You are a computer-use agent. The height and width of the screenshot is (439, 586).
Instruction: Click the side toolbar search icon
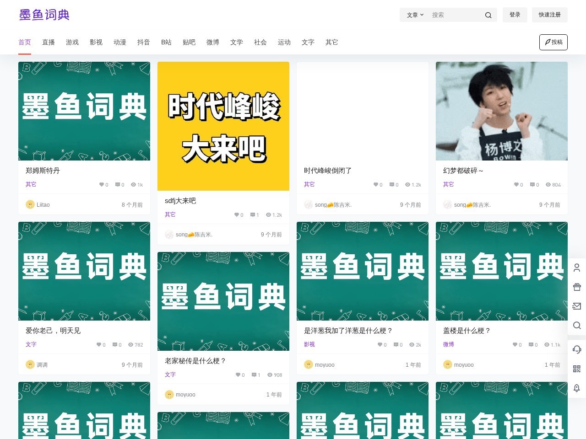[x=577, y=325]
